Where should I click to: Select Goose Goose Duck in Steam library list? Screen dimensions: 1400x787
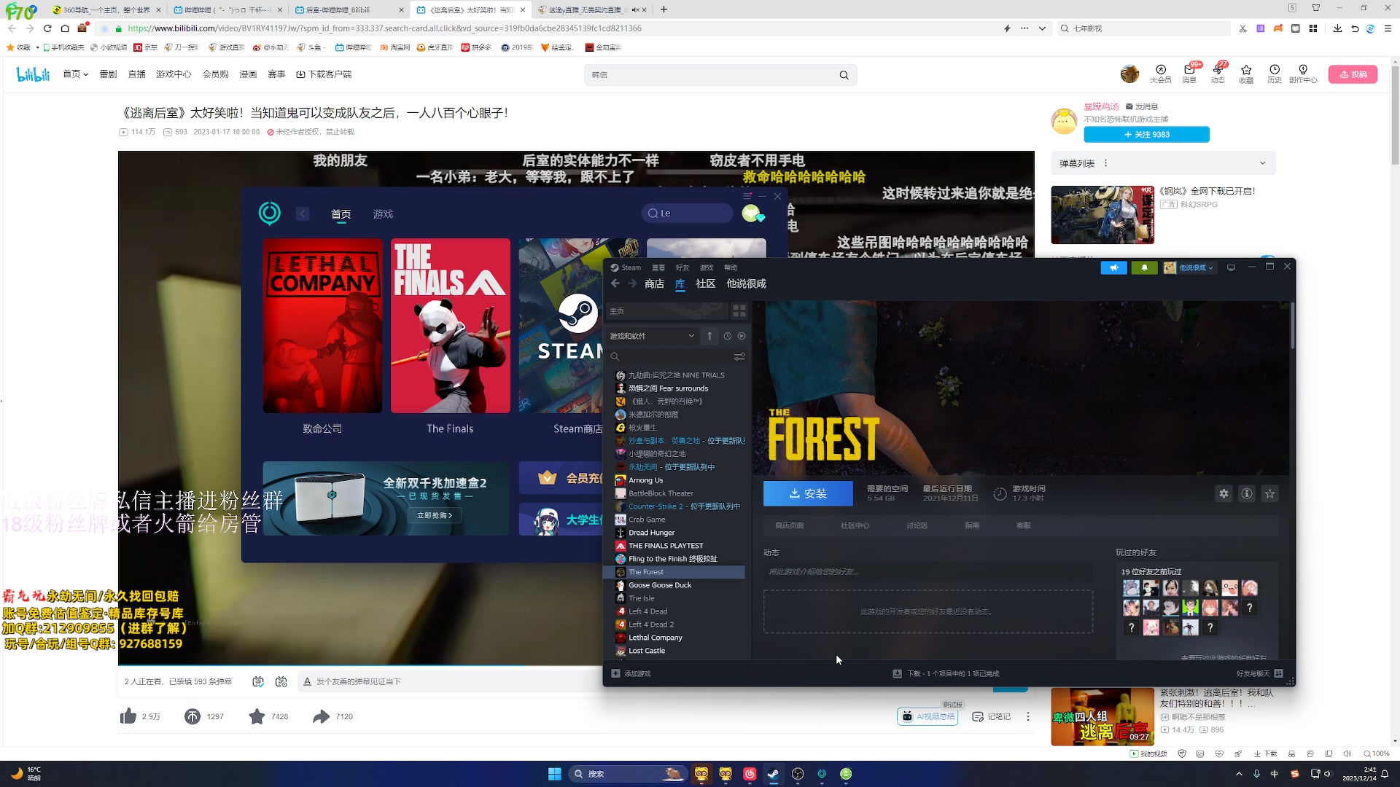click(674, 585)
